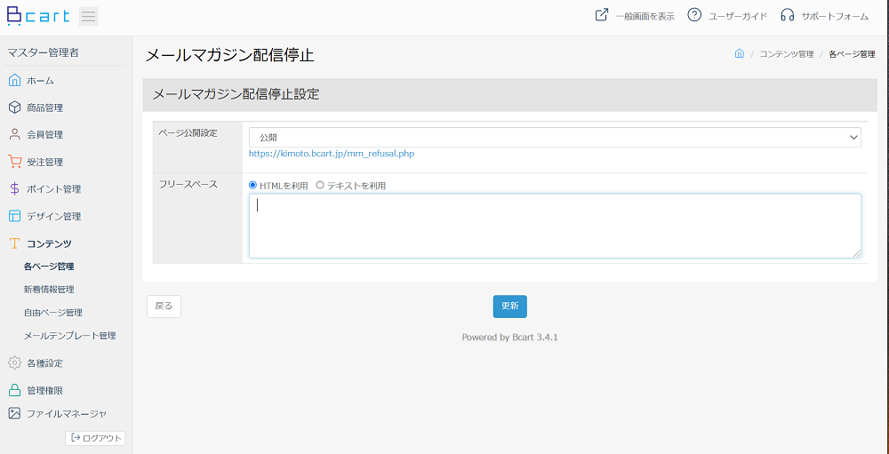Click the T icon next to コンテンツ

coord(15,243)
